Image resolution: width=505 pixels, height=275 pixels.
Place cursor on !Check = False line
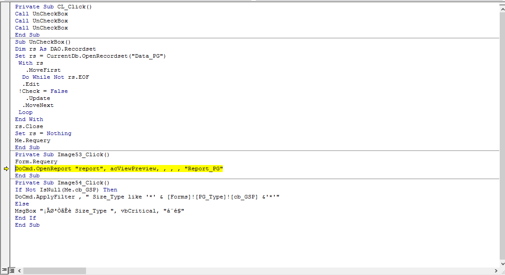[43, 91]
